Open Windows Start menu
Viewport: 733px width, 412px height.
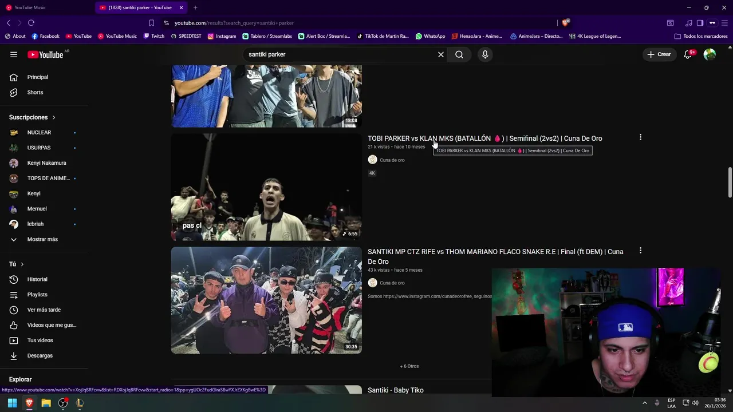[12, 403]
